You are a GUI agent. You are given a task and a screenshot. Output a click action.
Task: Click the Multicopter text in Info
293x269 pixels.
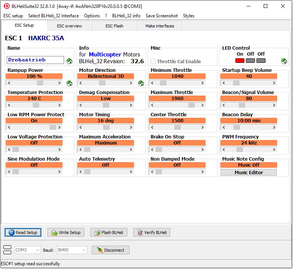105,55
